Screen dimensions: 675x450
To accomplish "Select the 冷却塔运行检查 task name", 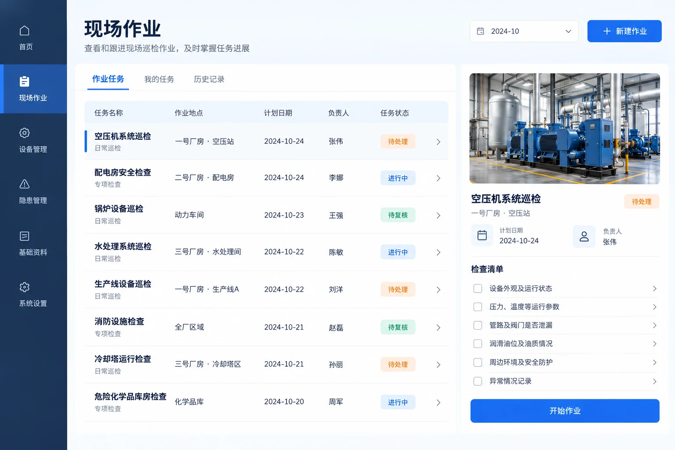I will (123, 359).
